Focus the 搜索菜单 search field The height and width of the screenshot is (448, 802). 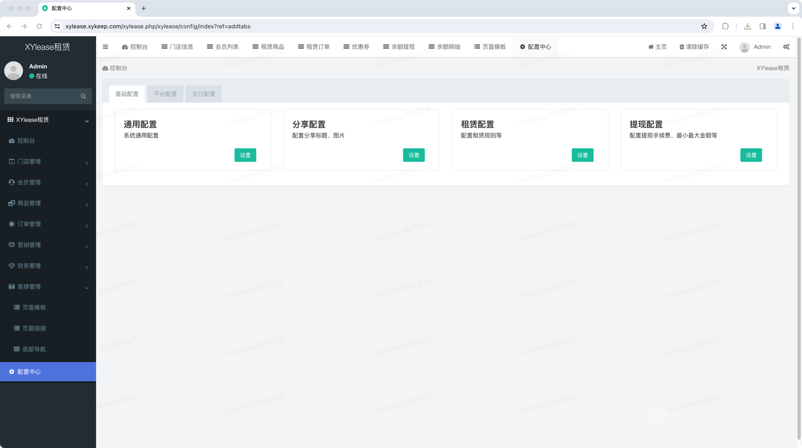(x=42, y=97)
